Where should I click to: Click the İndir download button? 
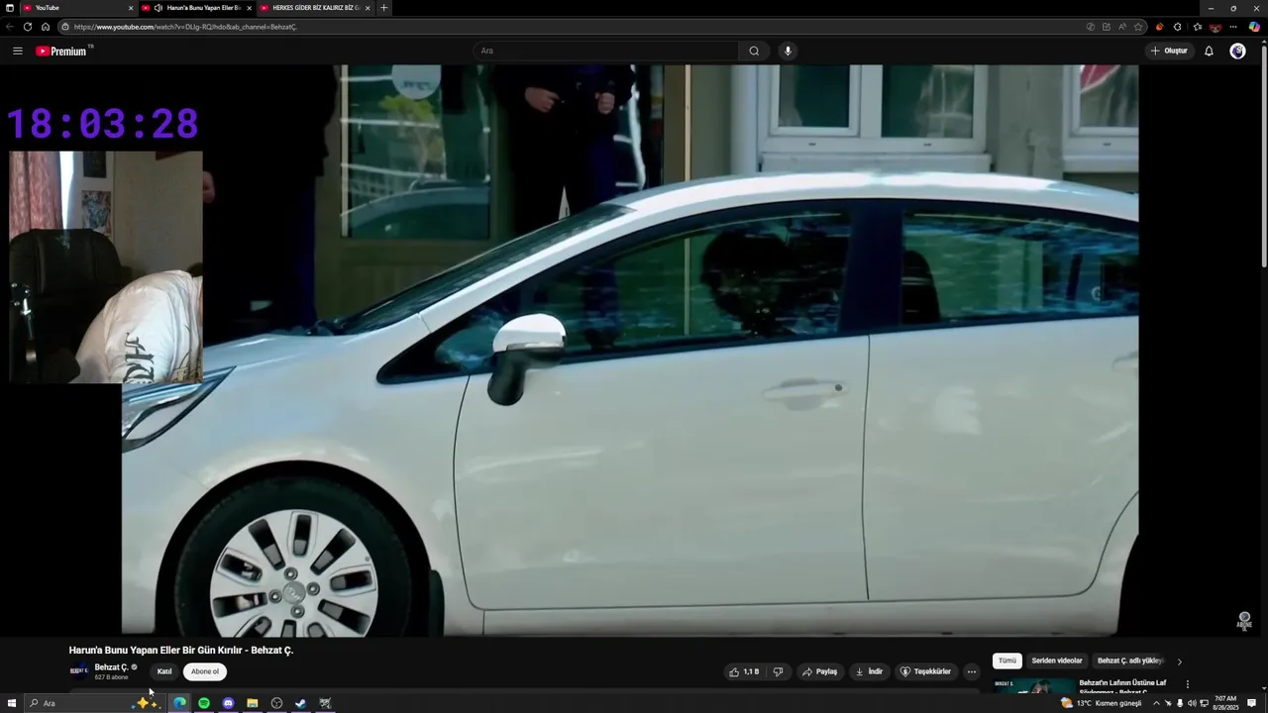(869, 671)
